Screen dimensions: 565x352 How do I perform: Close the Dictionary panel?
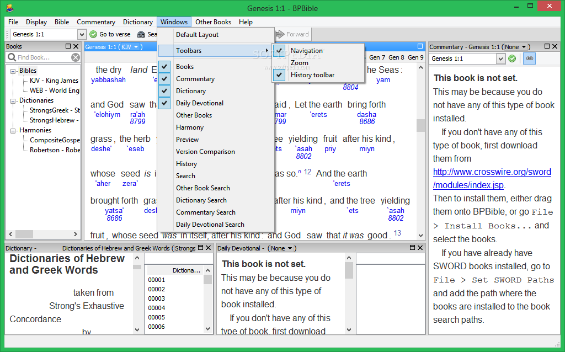coord(208,248)
